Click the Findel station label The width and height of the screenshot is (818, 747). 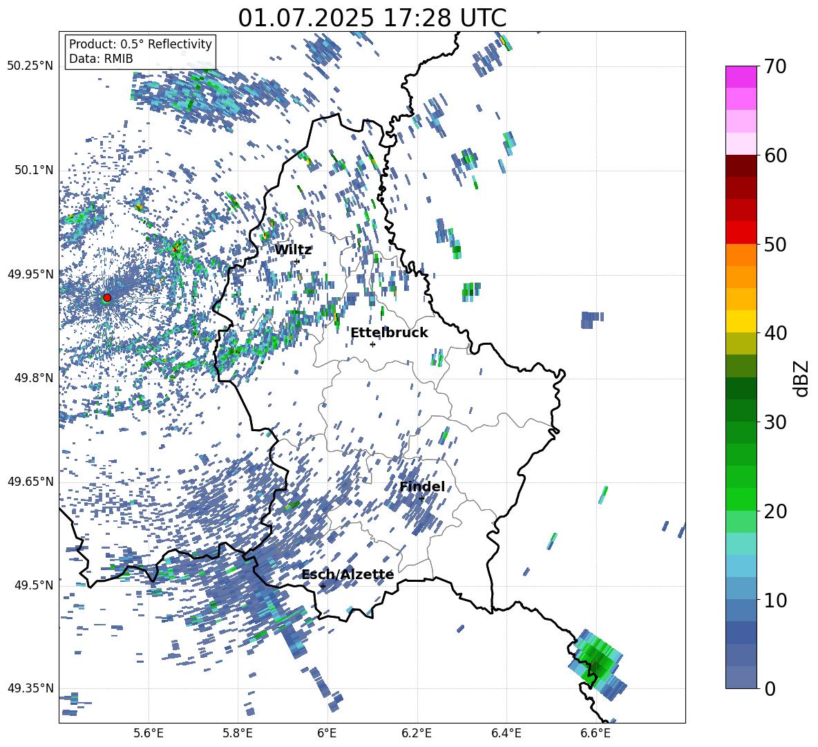pos(422,486)
